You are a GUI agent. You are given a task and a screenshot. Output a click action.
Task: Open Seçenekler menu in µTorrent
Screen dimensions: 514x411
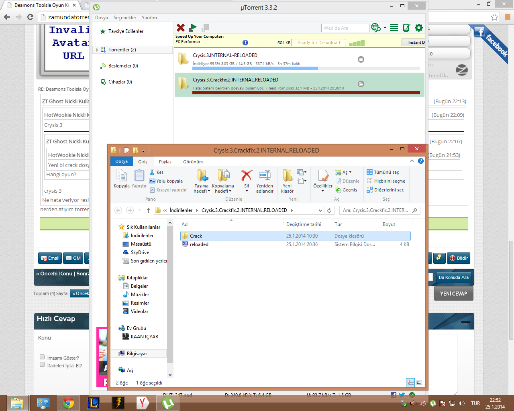(x=125, y=18)
